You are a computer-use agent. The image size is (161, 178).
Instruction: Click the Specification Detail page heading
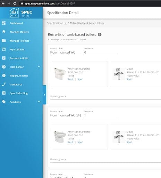(63, 13)
